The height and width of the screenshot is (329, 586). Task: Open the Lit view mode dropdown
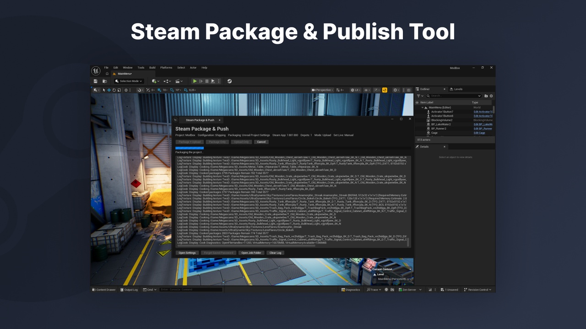[356, 90]
